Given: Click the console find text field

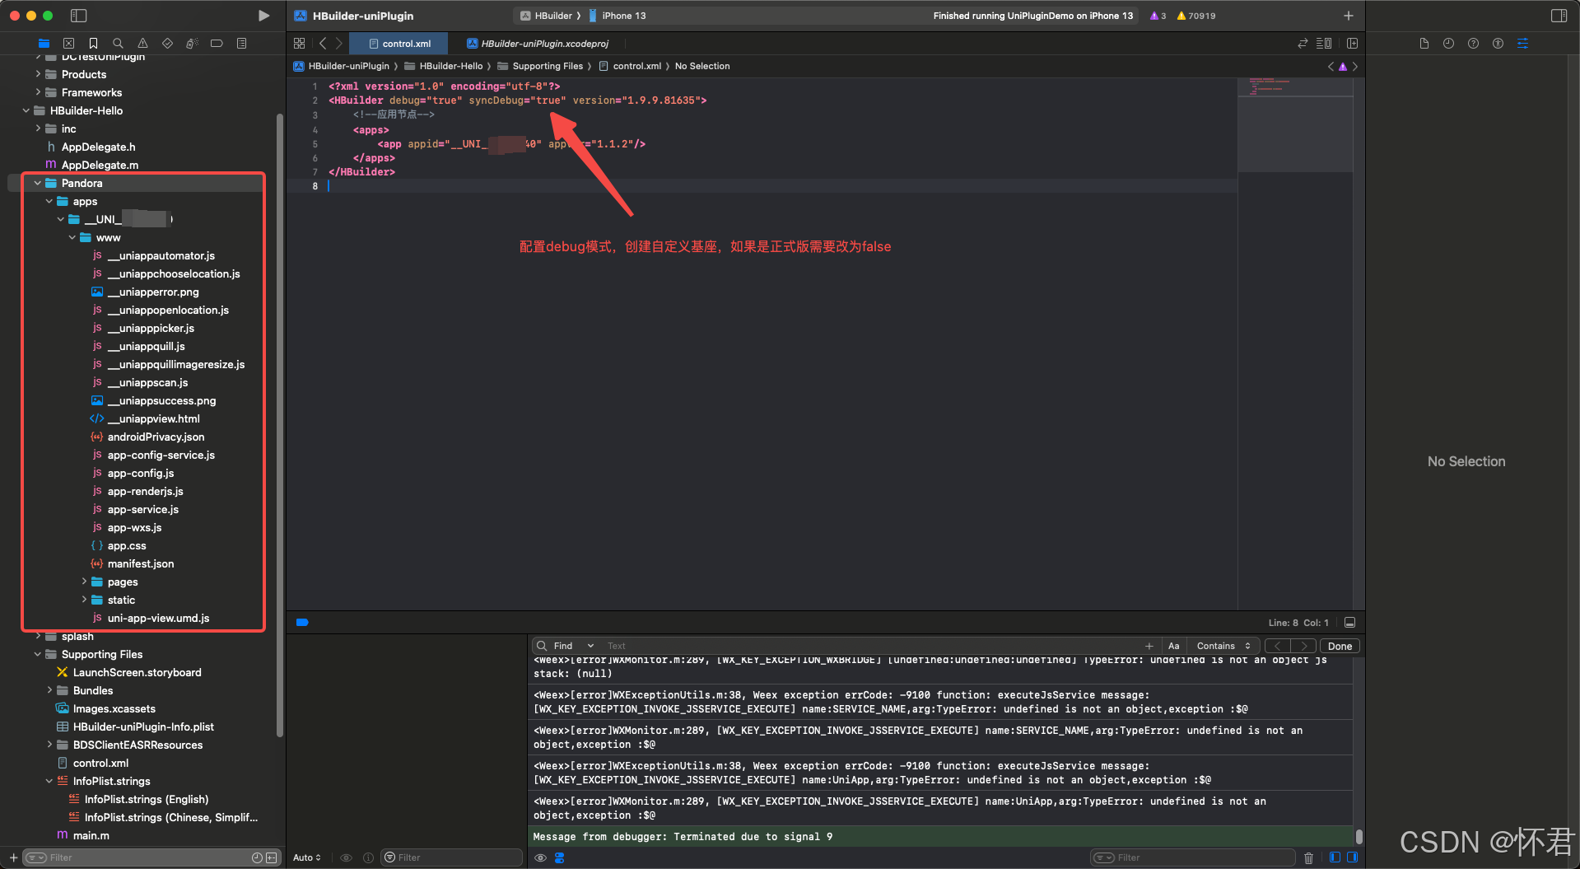Looking at the screenshot, I should click(x=873, y=646).
